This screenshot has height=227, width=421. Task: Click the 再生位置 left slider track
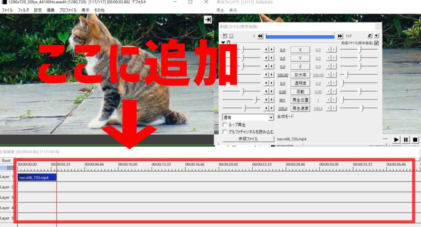(242, 100)
